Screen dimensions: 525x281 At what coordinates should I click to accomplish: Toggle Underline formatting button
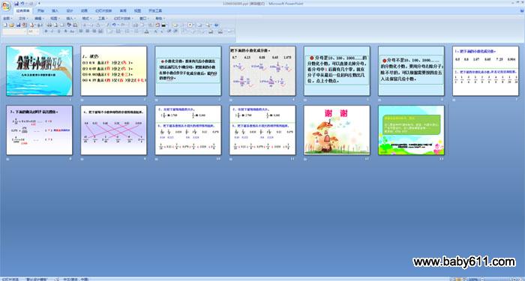click(x=59, y=31)
